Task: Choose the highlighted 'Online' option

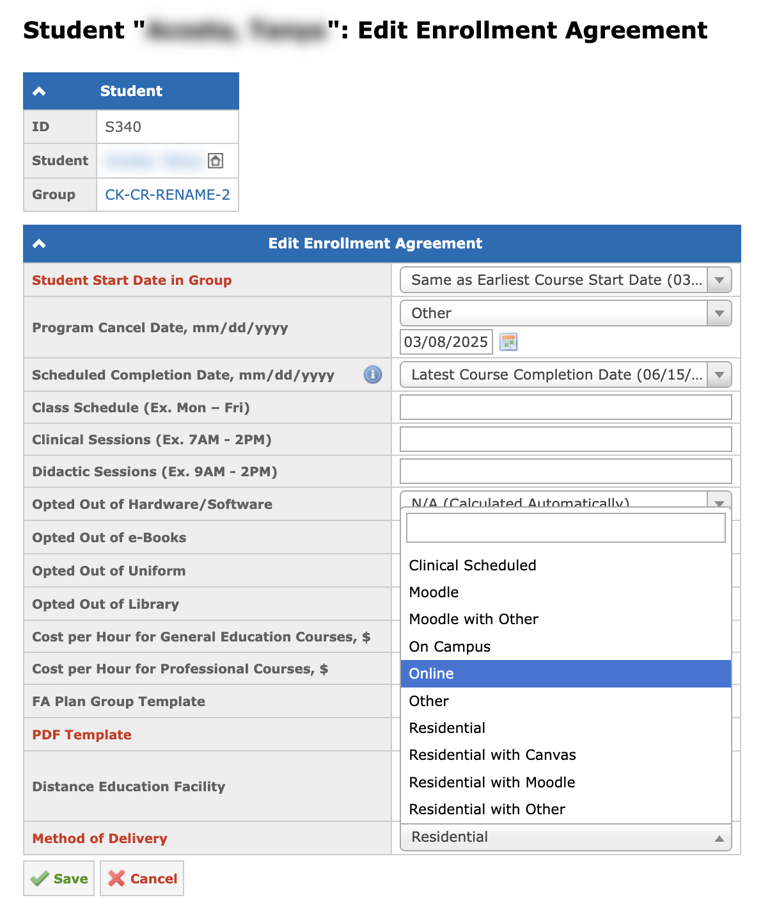Action: 566,673
